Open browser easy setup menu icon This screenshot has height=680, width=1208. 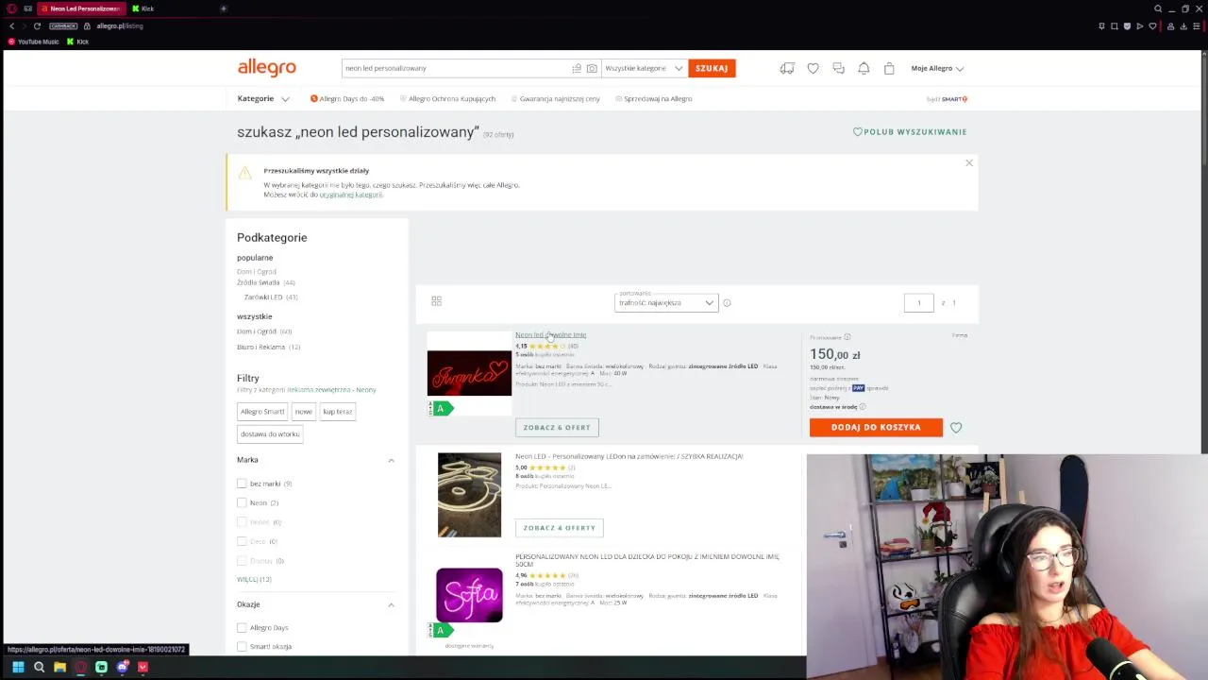pyautogui.click(x=1197, y=26)
